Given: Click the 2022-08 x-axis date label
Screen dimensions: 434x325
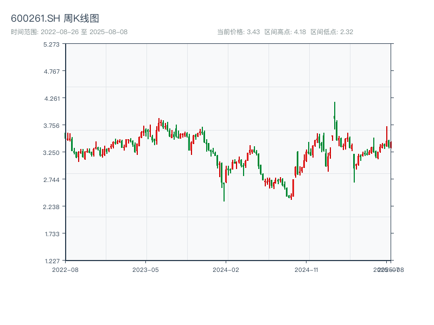Looking at the screenshot, I should pyautogui.click(x=65, y=269).
